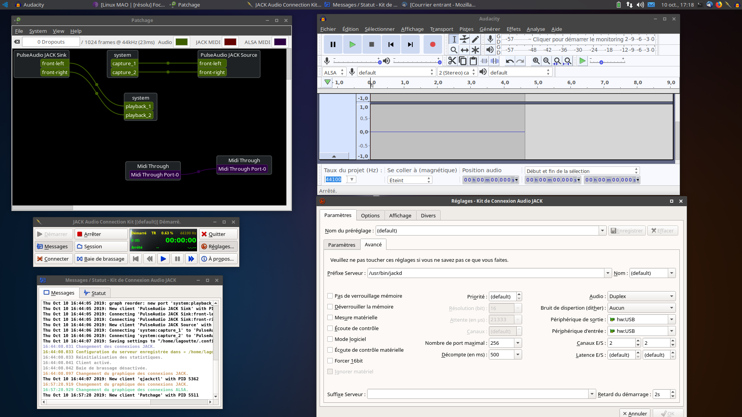This screenshot has height=417, width=742.
Task: Click the Annuler button
Action: pyautogui.click(x=635, y=413)
